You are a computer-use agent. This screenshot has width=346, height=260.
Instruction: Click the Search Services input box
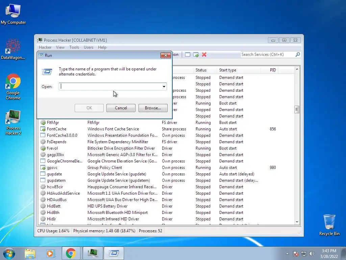(x=268, y=55)
